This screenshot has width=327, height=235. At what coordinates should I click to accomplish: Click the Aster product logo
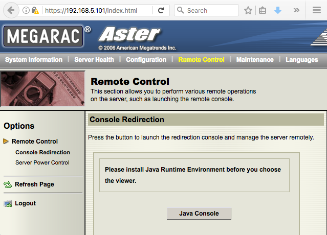(129, 34)
